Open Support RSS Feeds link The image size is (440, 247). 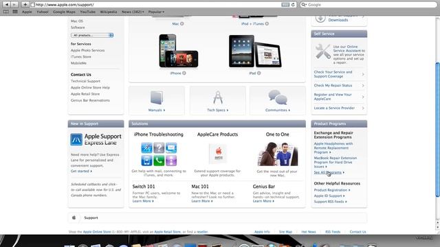(x=330, y=202)
